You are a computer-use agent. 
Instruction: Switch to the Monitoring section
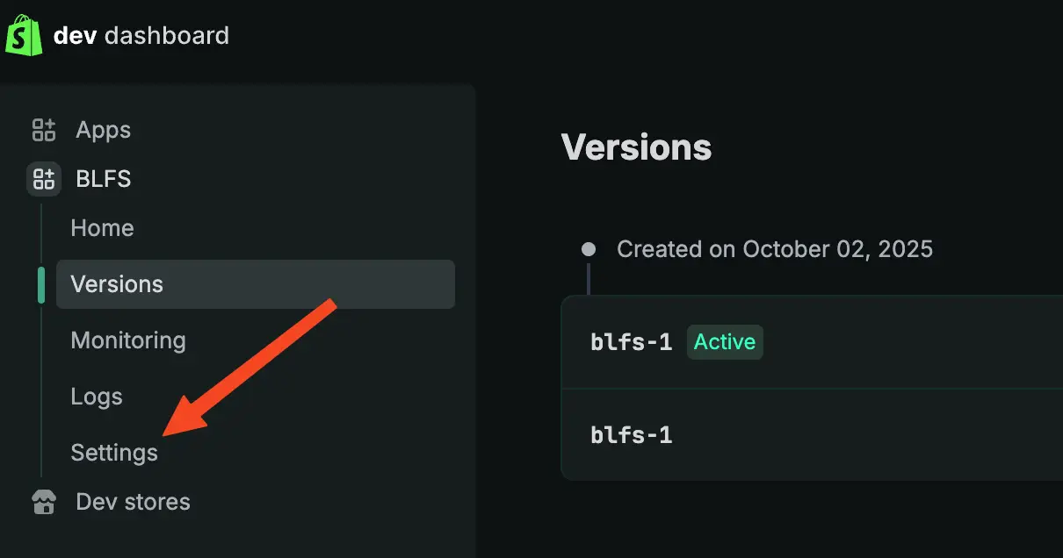click(x=128, y=340)
